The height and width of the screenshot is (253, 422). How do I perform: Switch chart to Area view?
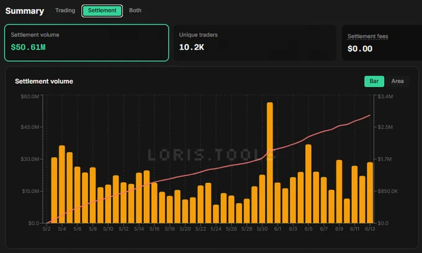click(x=397, y=81)
